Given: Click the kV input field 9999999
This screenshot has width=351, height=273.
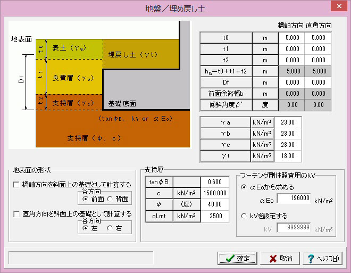Looking at the screenshot, I should pos(294,228).
